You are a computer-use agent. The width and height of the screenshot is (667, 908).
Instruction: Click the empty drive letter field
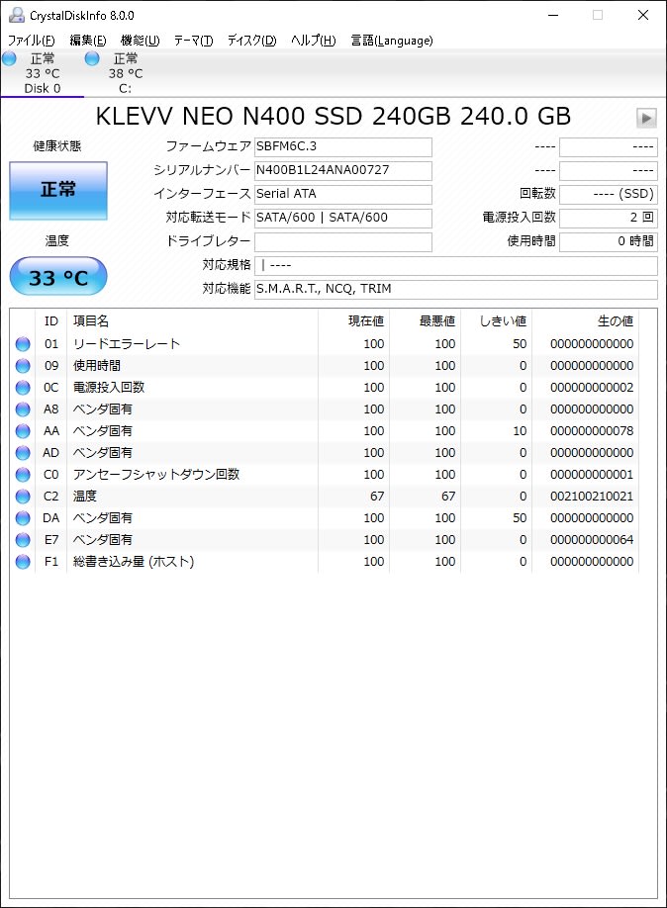pos(343,242)
